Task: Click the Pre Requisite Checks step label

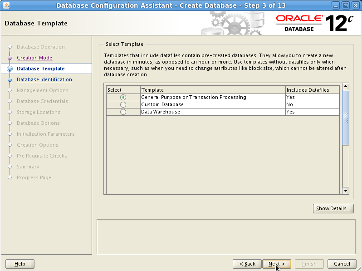Action: (x=42, y=156)
